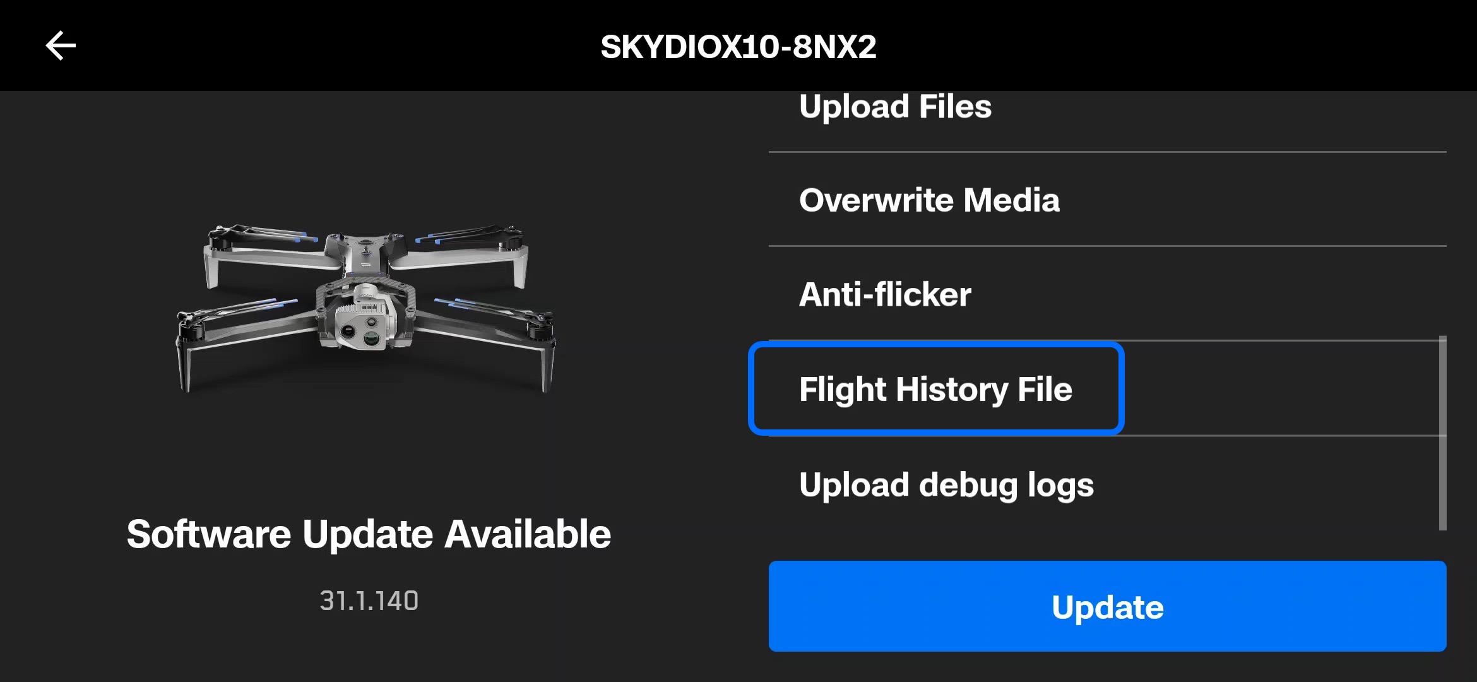Tap the Upload debug logs row text
The image size is (1477, 682).
(946, 485)
